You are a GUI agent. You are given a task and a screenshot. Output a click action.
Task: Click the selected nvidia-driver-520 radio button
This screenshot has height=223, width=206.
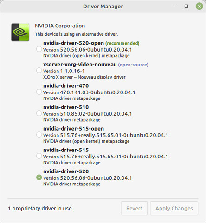pyautogui.click(x=39, y=177)
